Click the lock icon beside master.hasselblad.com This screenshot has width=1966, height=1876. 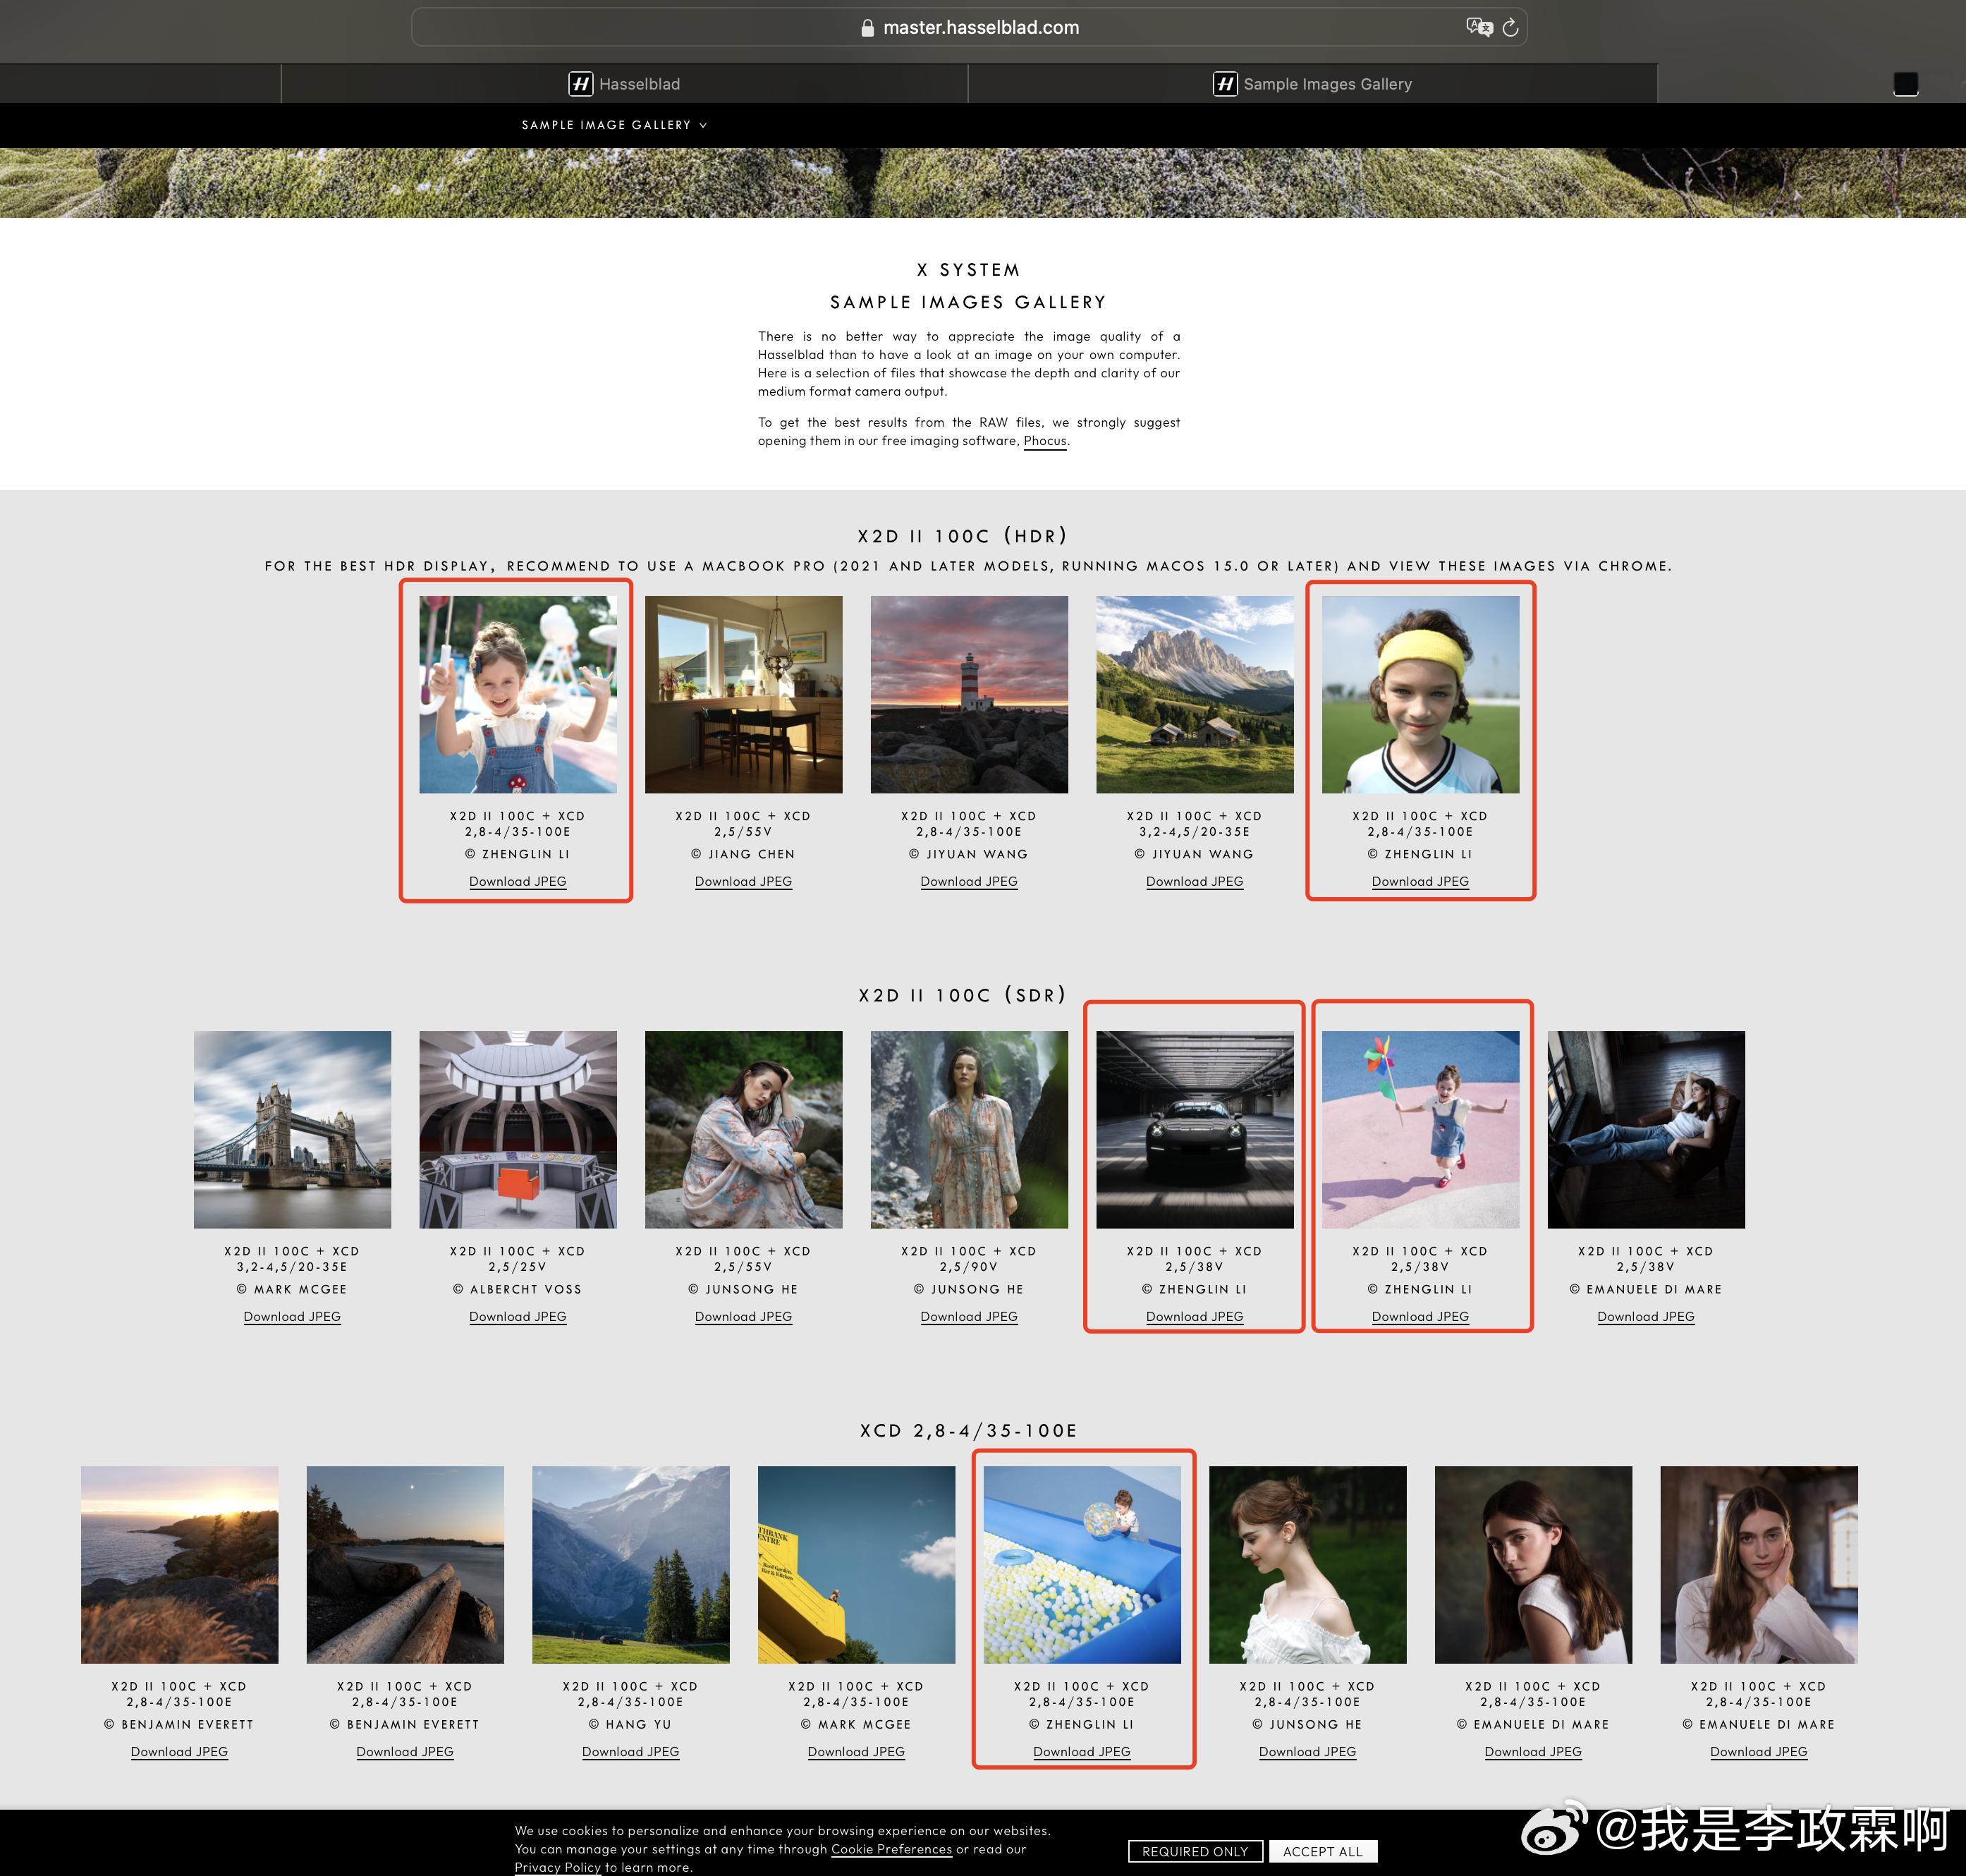pyautogui.click(x=867, y=28)
